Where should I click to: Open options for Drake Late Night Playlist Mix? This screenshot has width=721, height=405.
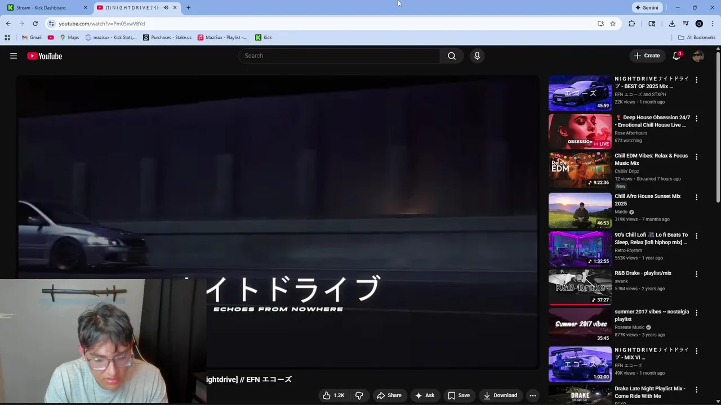coord(696,390)
